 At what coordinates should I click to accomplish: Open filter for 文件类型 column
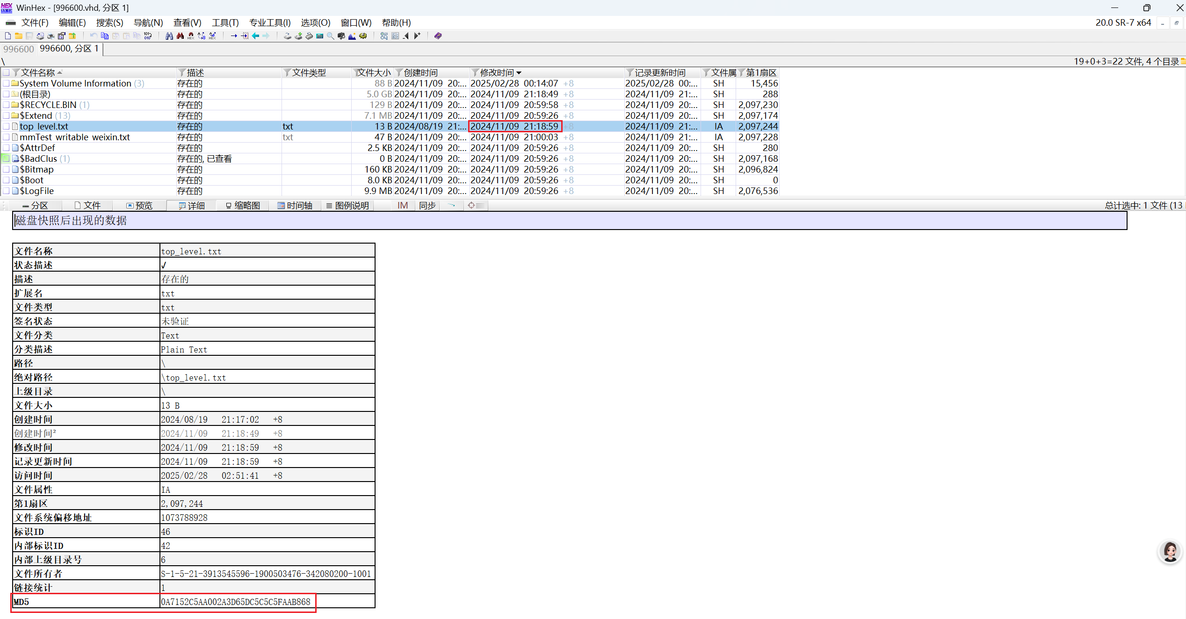pos(287,72)
